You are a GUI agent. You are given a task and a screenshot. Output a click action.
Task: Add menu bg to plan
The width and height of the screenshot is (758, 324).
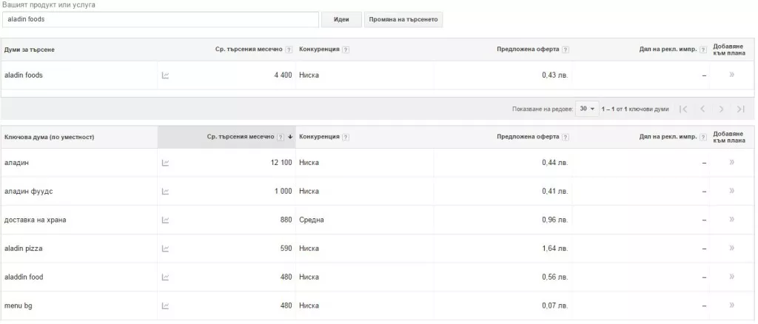coord(732,306)
